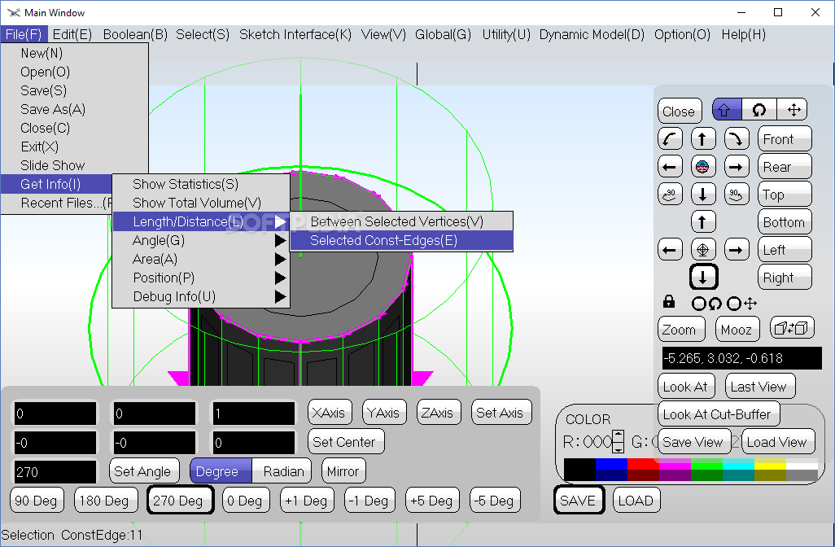Click the bold-outlined down arrow below the crosshair
Viewport: 835px width, 547px height.
[x=703, y=277]
